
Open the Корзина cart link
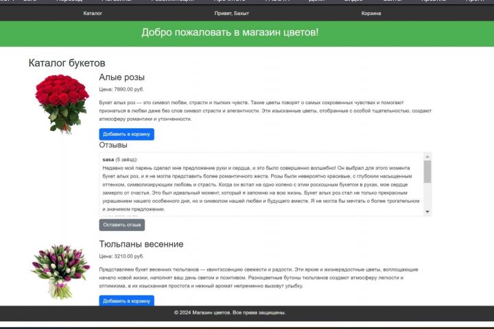tap(371, 13)
